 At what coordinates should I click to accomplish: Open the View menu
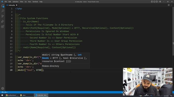pos(21,2)
